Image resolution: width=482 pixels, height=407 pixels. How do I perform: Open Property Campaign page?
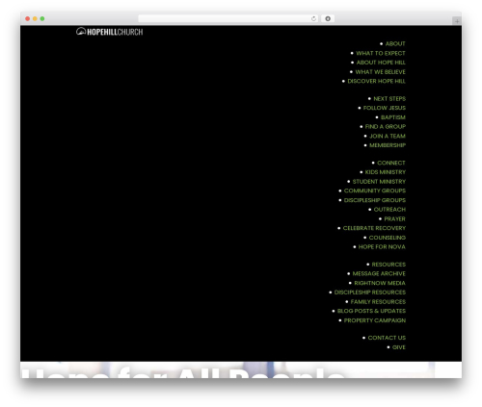click(x=375, y=320)
